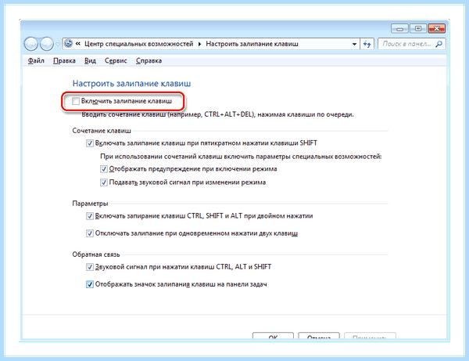Open the recent pages arrow next to Forward
This screenshot has width=469, height=361.
[58, 45]
